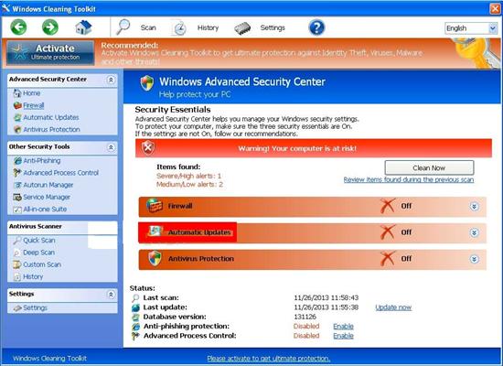Open the History clock icon in toolbar
Screen dimensions: 503x366
point(179,28)
